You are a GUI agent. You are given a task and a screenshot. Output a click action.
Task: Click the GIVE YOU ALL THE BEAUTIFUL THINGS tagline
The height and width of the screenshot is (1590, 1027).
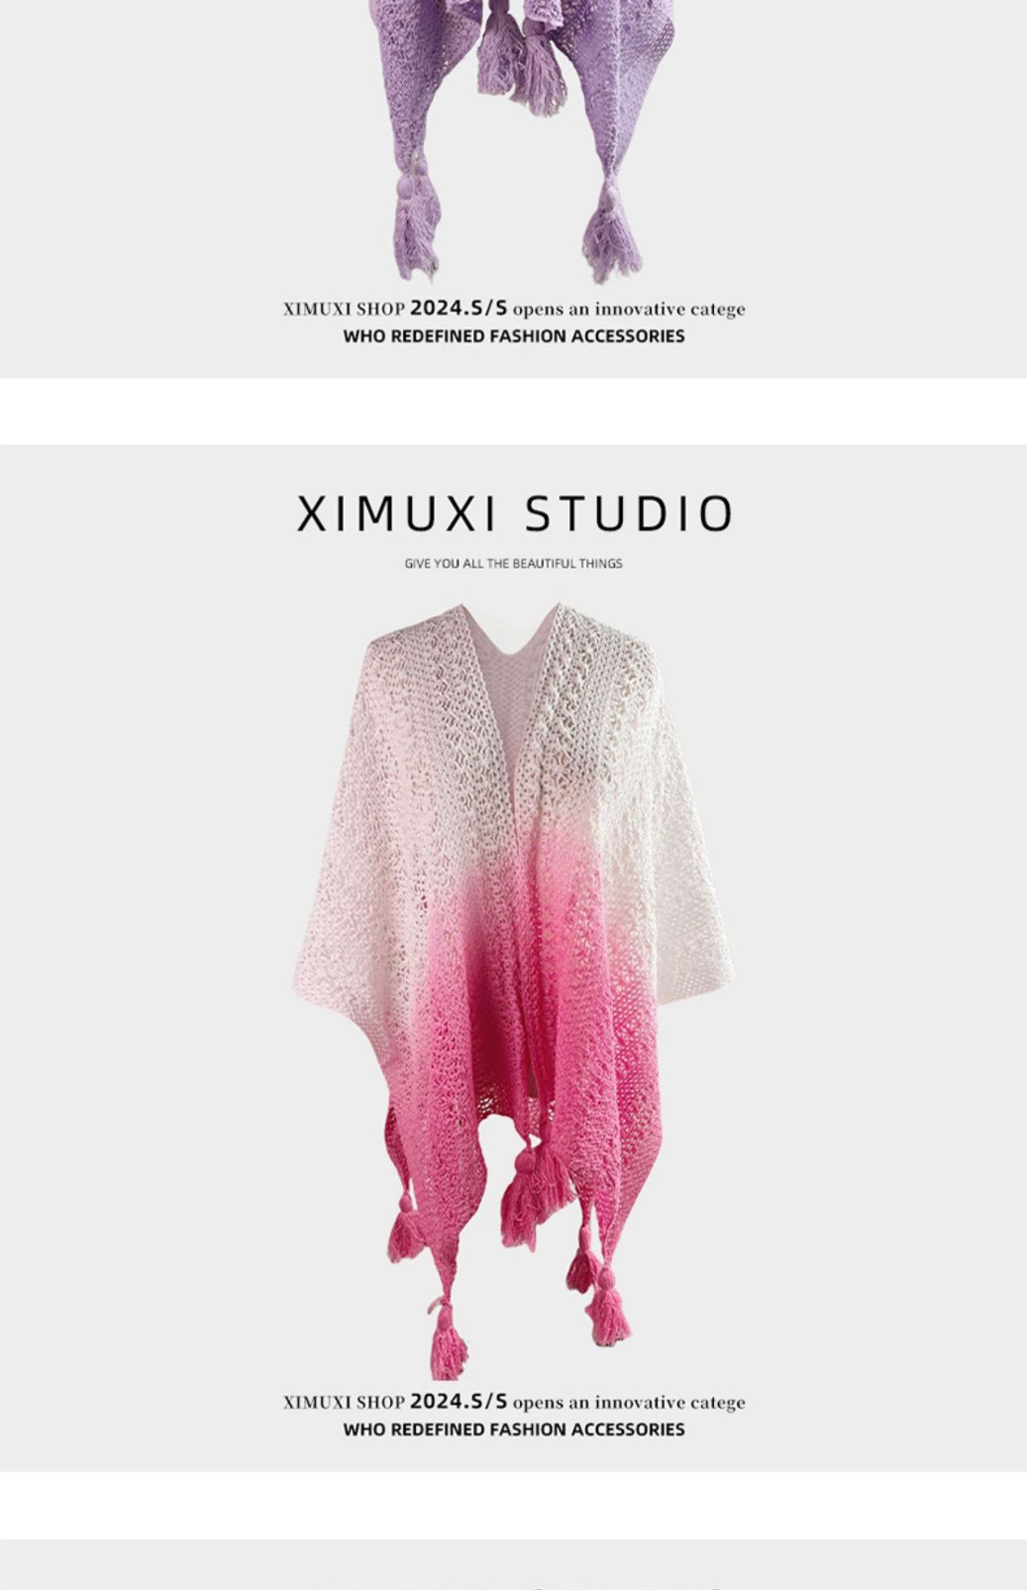(513, 564)
